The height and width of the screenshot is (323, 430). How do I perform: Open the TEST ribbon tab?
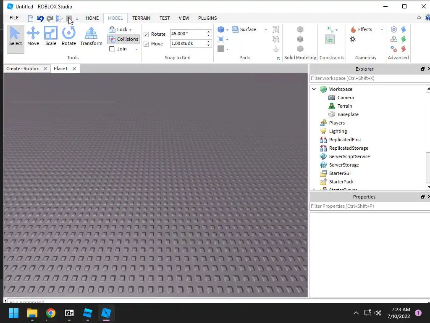point(165,18)
